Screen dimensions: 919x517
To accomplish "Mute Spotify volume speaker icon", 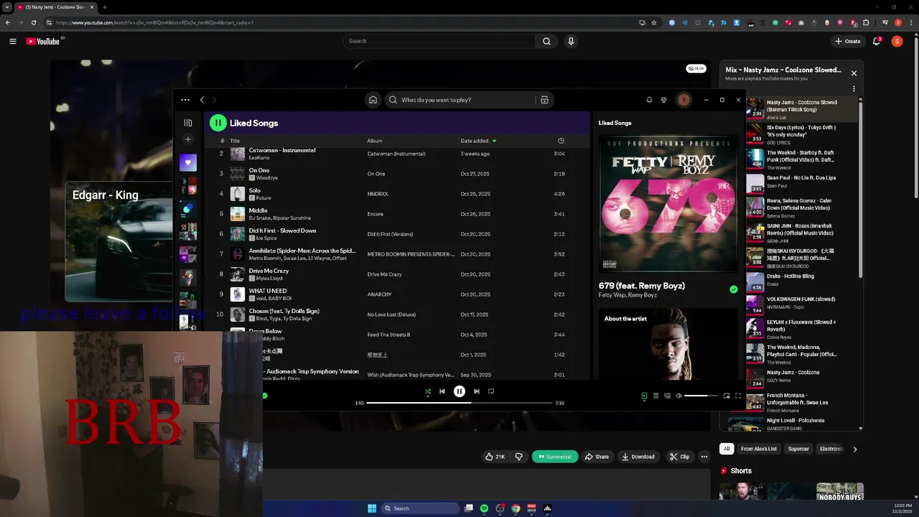I will [678, 396].
